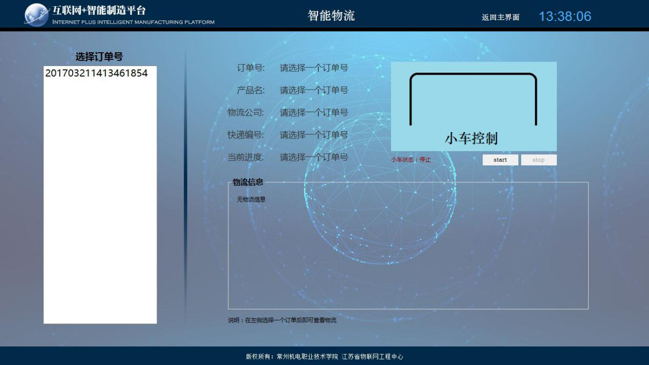Click the red 小车状态 status text

click(x=411, y=160)
